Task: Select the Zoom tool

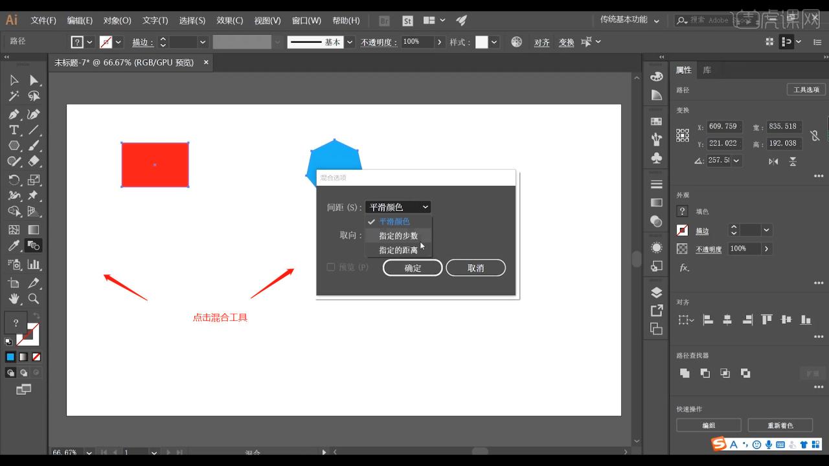Action: [x=34, y=299]
